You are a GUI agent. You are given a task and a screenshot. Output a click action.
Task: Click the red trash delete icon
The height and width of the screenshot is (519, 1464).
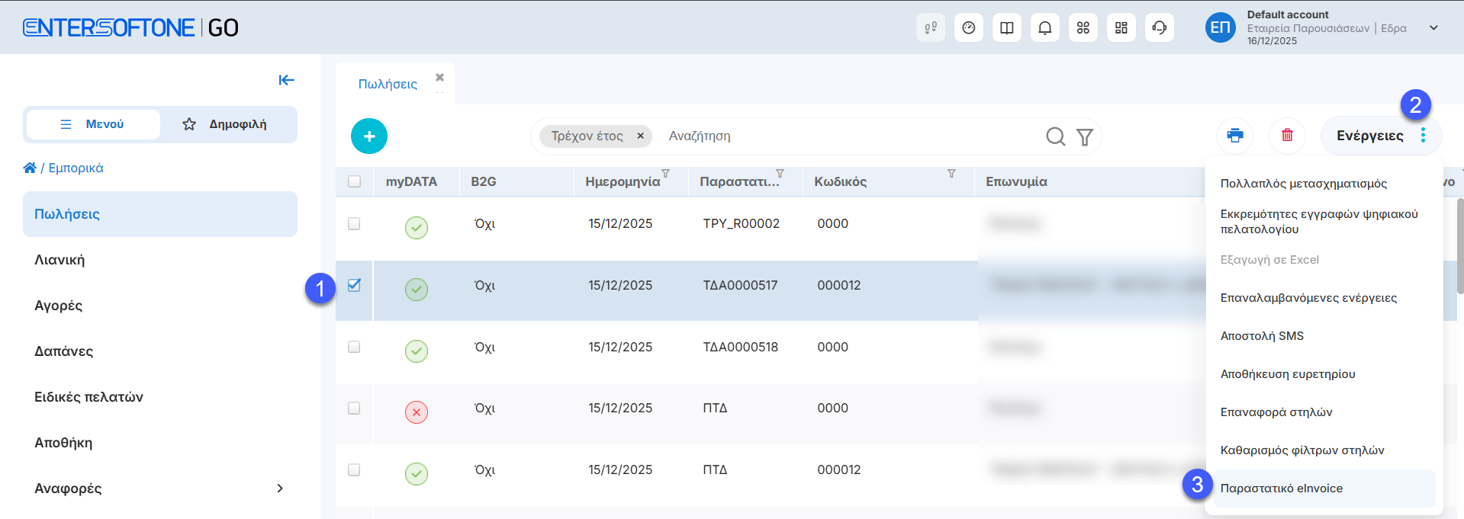pyautogui.click(x=1287, y=136)
